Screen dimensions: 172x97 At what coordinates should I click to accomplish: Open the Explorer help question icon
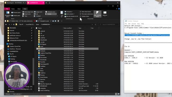(x=119, y=9)
